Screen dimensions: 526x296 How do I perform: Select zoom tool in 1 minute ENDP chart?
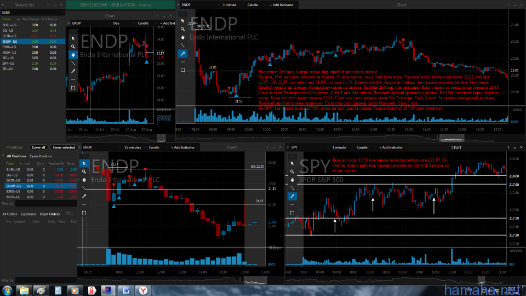182,29
